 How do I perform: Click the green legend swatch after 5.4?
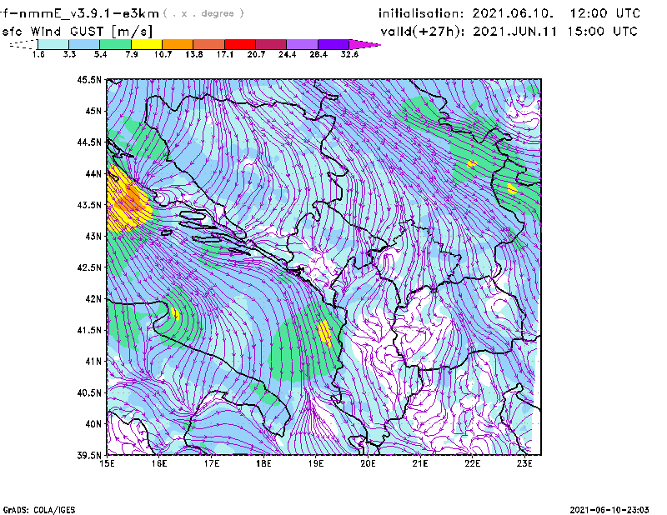(x=115, y=44)
